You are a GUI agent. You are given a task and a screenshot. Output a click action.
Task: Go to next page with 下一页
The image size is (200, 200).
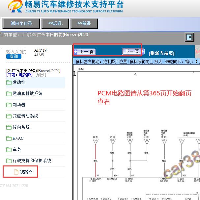click(133, 51)
